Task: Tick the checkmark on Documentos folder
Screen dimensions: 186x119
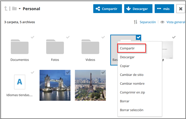Action: click(x=32, y=37)
